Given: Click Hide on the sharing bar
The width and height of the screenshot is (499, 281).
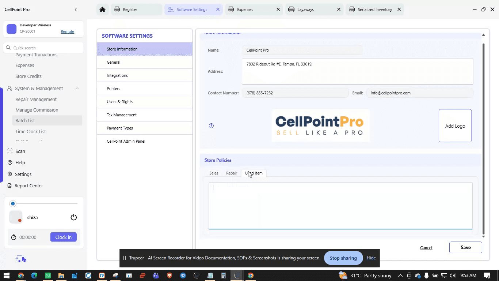Looking at the screenshot, I should tap(371, 258).
